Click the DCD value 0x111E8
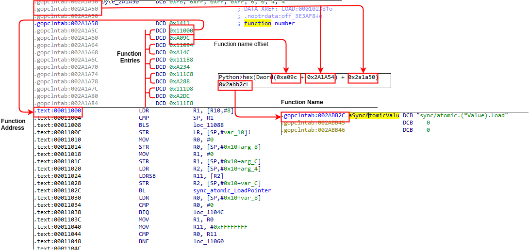 tap(181, 103)
